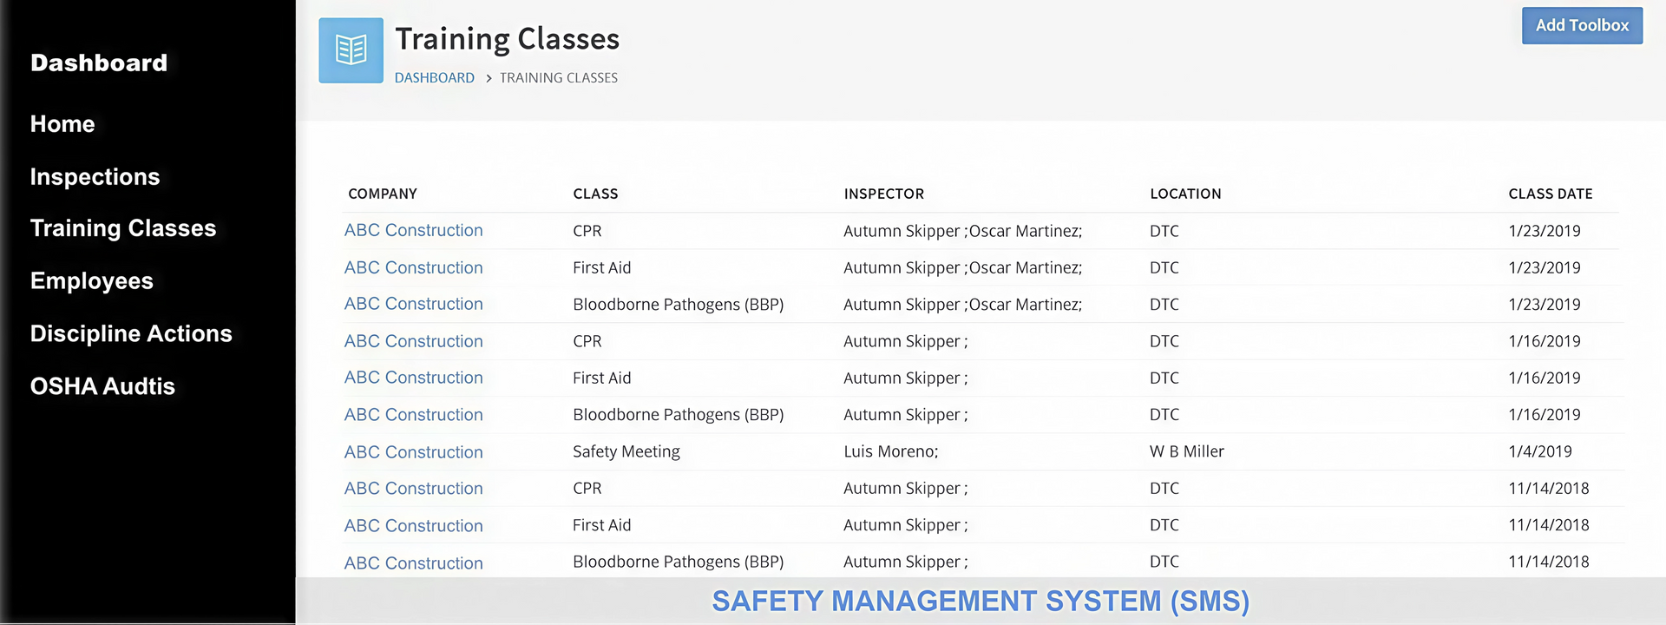Open the Employees sidebar item
The height and width of the screenshot is (625, 1666).
tap(91, 281)
